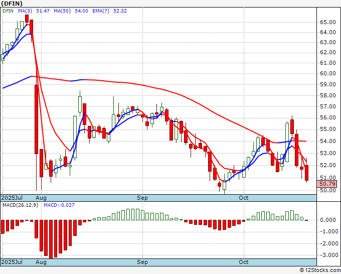
Task: Click 2025Jul on price chart date axis
Action: [x=12, y=198]
